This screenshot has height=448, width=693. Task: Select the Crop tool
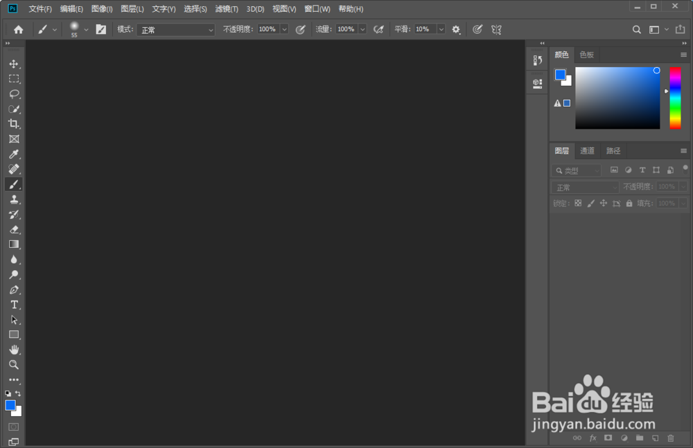coord(14,124)
